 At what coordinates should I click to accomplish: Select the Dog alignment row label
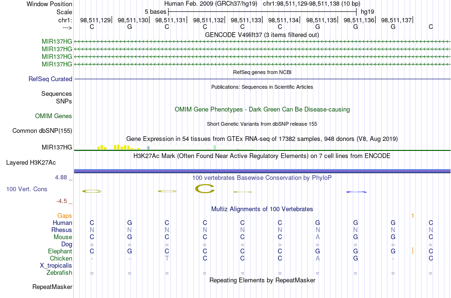click(x=66, y=244)
